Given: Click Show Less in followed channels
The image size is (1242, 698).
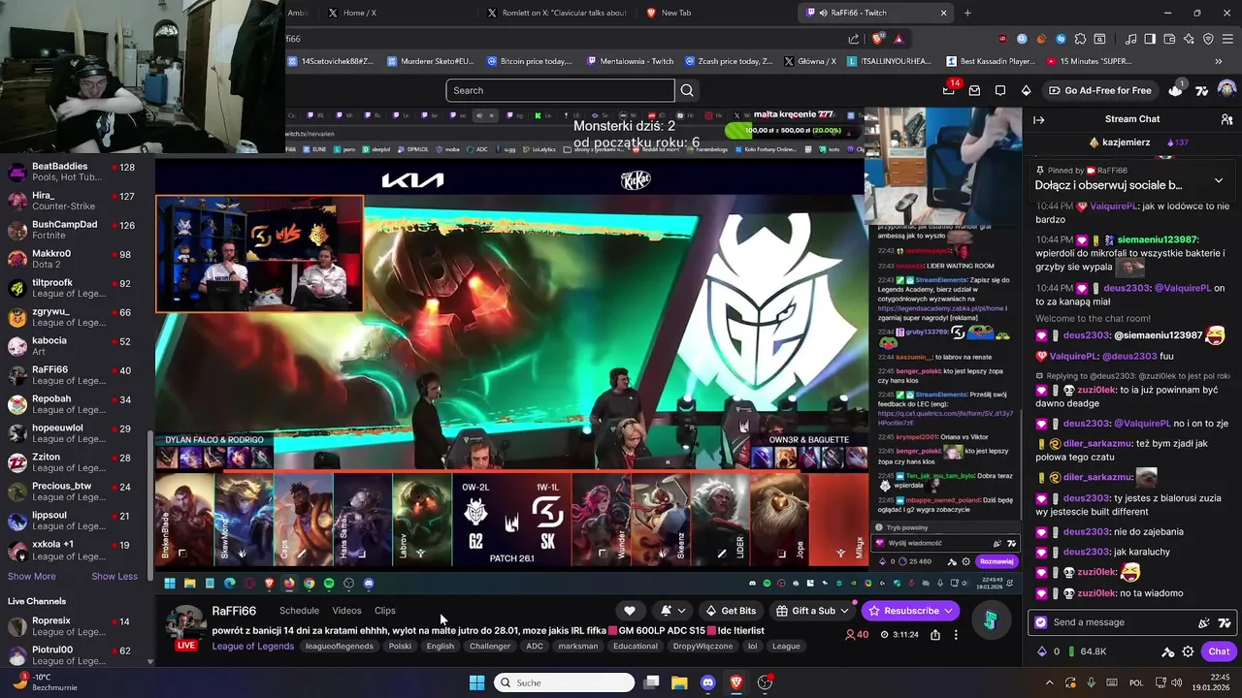Looking at the screenshot, I should click(x=114, y=576).
